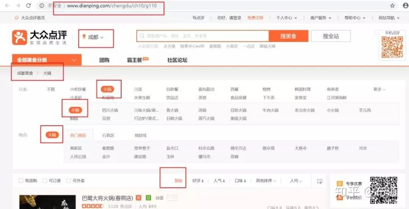The image size is (409, 209).
Task: Open the map view icon beside 人均
Action: pos(319,181)
